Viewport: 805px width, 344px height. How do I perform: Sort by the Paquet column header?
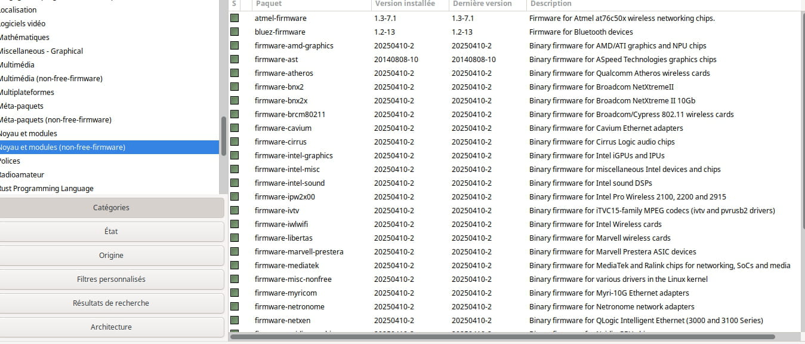[x=309, y=4]
